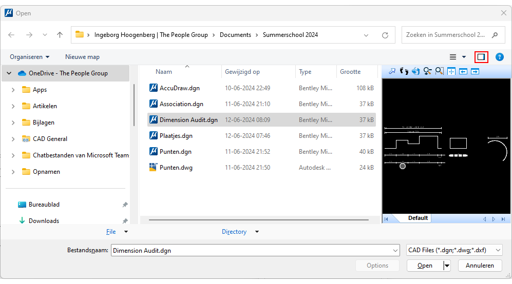Select the arrow pointer tool in preview toolbar
This screenshot has height=284, width=512.
[x=392, y=71]
